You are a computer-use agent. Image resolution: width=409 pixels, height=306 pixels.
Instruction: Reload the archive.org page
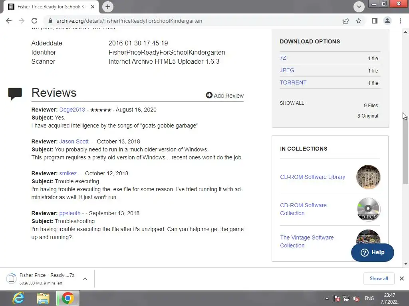point(34,21)
